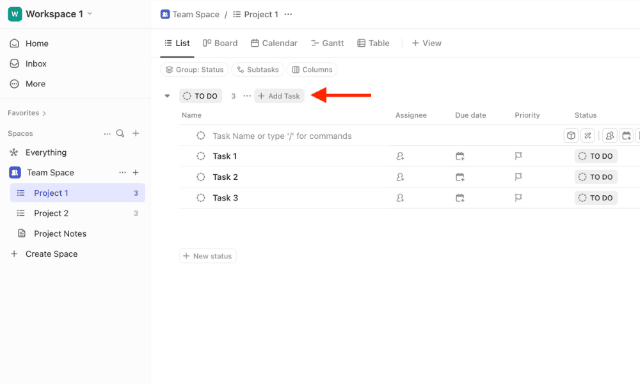Click the Assignee column header
The width and height of the screenshot is (640, 384).
pyautogui.click(x=411, y=115)
